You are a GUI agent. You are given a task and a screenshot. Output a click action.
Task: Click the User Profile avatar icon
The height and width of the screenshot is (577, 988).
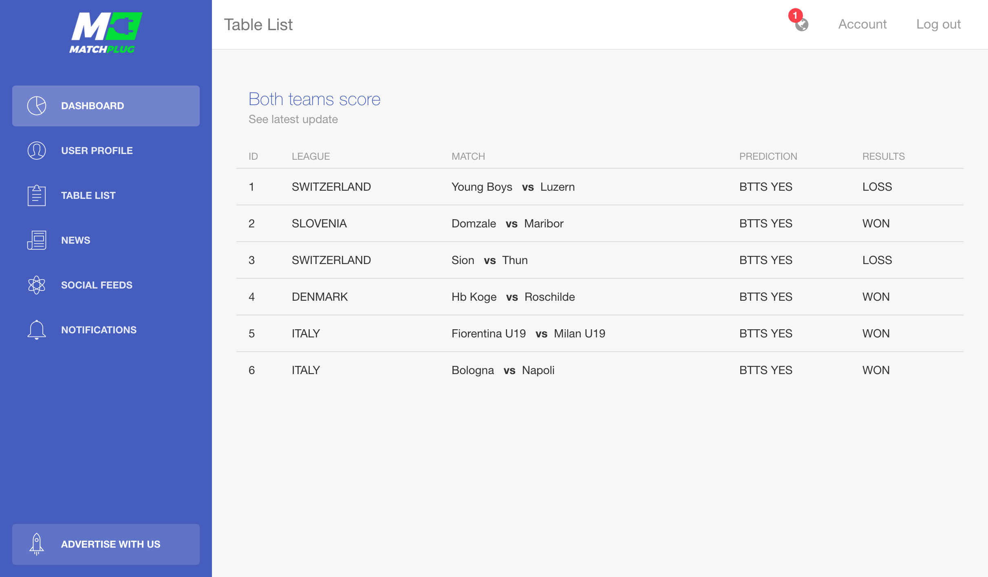click(x=37, y=151)
